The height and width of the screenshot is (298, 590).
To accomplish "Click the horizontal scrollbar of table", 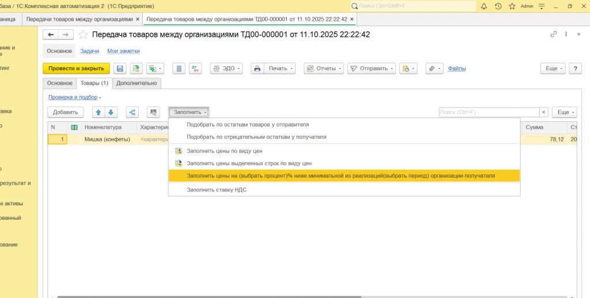I will point(209,296).
